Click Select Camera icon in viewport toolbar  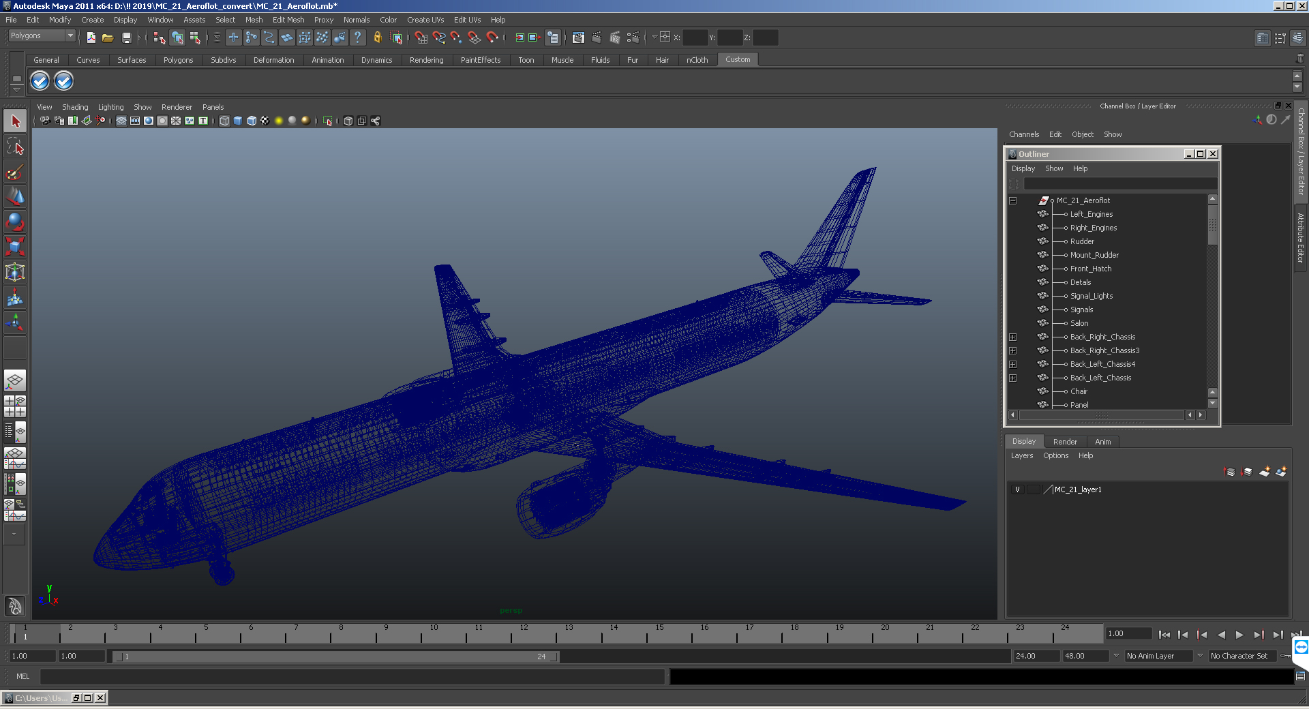[45, 121]
